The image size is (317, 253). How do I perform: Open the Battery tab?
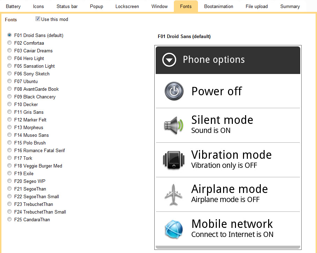pyautogui.click(x=13, y=7)
